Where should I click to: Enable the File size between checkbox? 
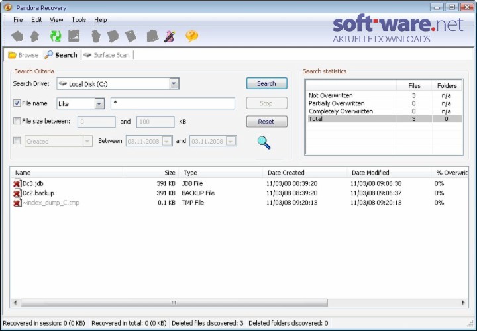[x=17, y=121]
